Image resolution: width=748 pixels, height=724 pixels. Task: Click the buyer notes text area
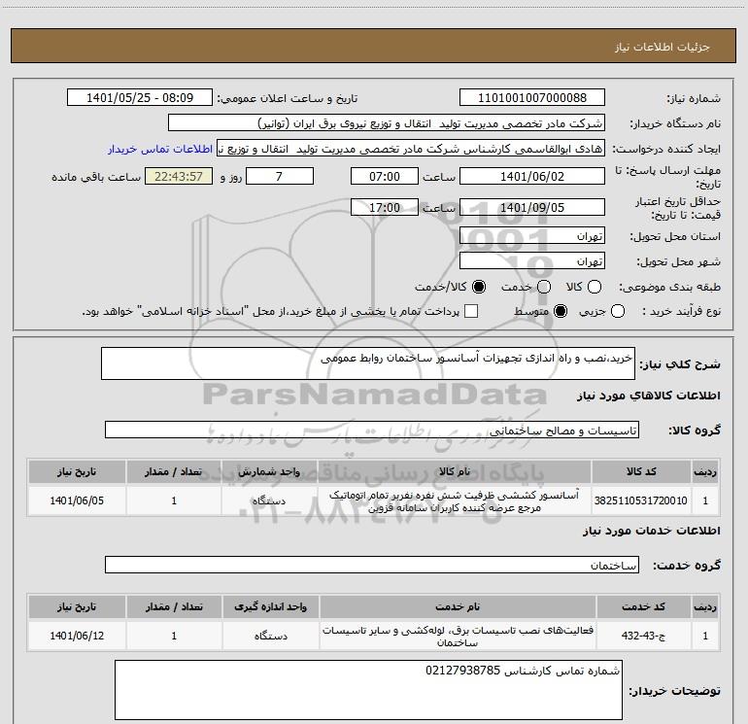[368, 690]
